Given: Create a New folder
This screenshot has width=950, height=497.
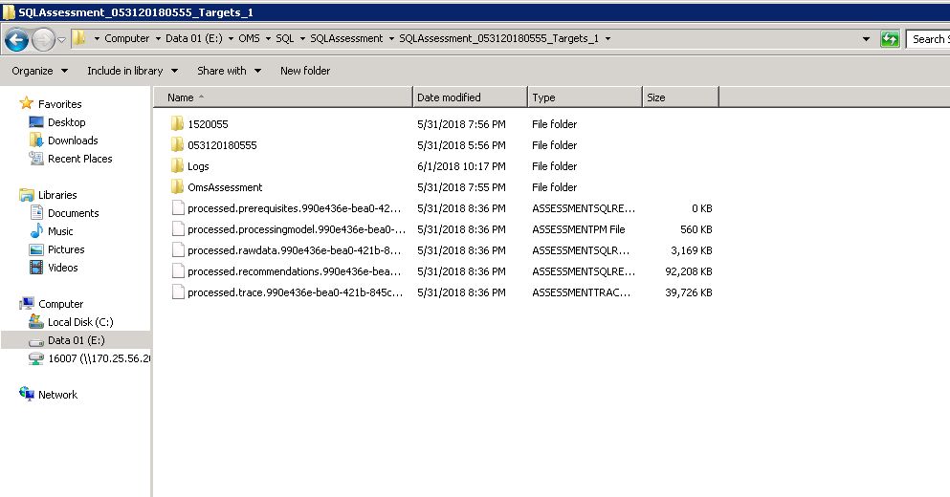Looking at the screenshot, I should (305, 71).
